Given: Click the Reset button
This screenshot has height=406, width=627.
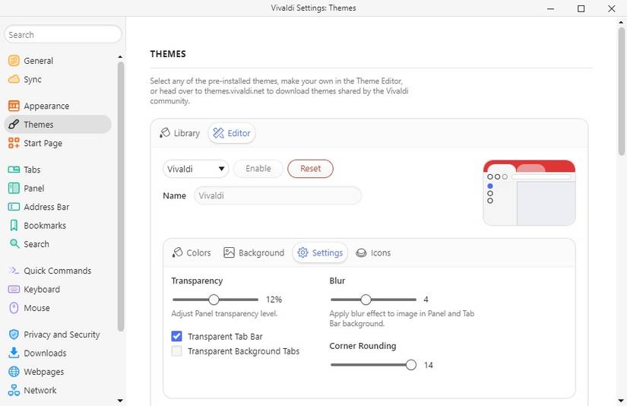Looking at the screenshot, I should pos(310,168).
